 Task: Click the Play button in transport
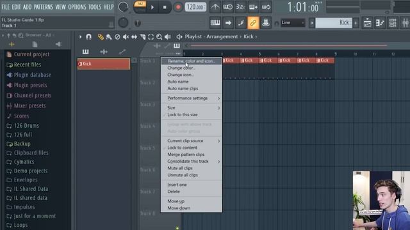(x=152, y=7)
